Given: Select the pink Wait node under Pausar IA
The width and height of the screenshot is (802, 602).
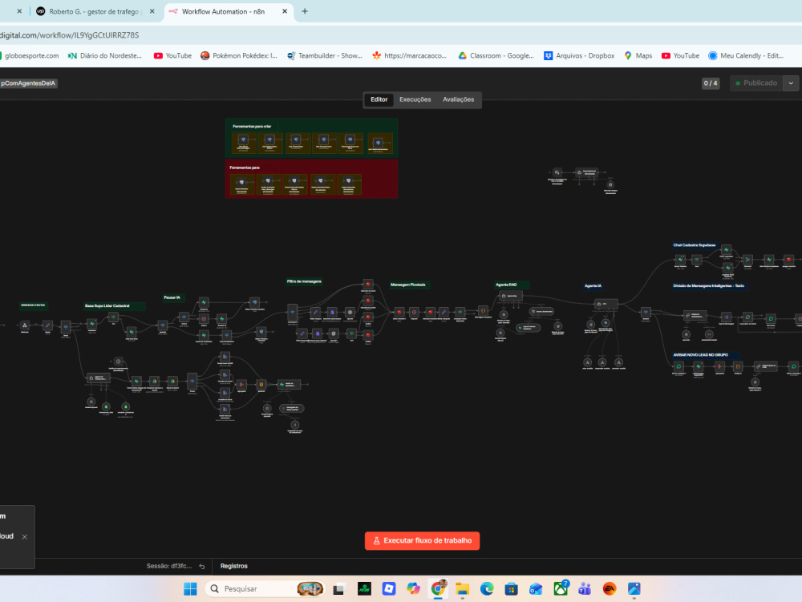Looking at the screenshot, I should coord(204,318).
